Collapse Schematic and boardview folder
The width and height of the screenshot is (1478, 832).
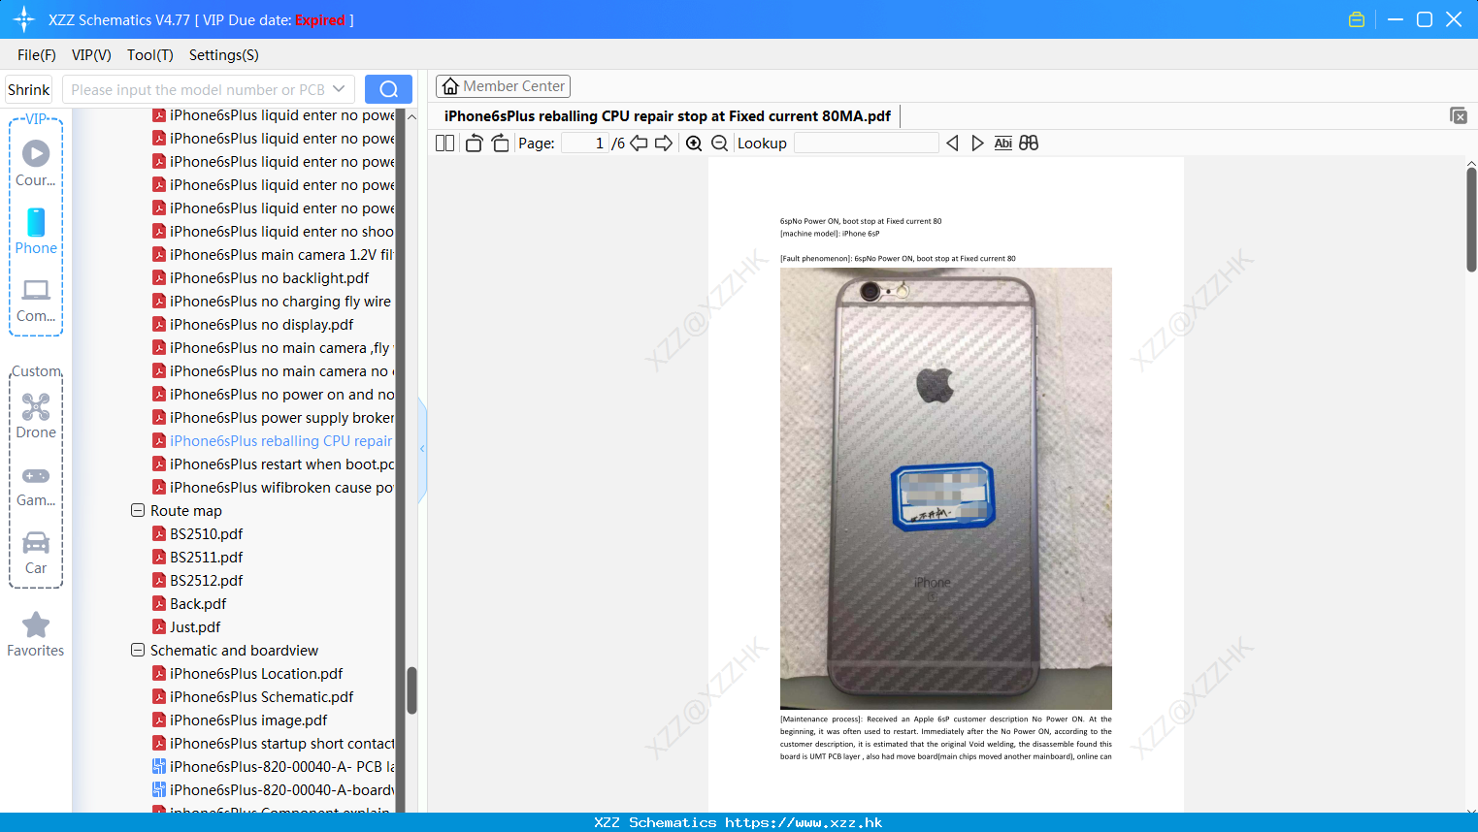click(138, 650)
